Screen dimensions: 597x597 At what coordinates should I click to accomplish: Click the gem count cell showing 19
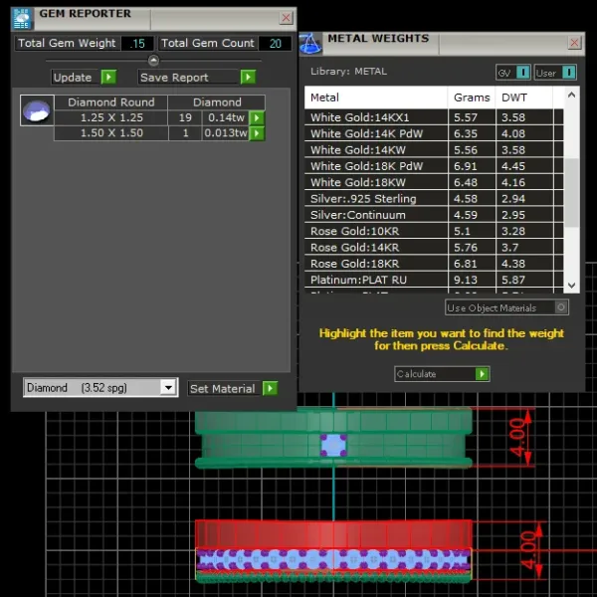pos(185,117)
